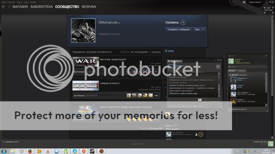275x154 pixels.
Task: Select Ossian's avatar in the friends list
Action: (x=233, y=87)
